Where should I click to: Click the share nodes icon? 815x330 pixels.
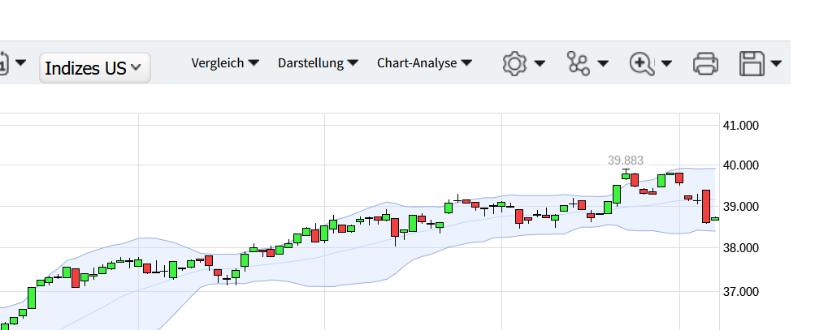pyautogui.click(x=578, y=63)
